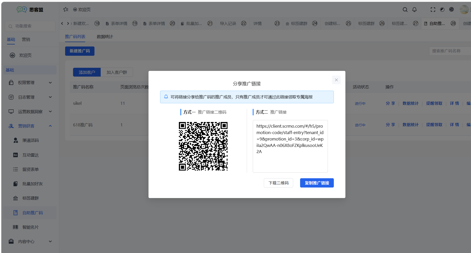
Task: Click the 新建推广码 button
Action: click(80, 51)
